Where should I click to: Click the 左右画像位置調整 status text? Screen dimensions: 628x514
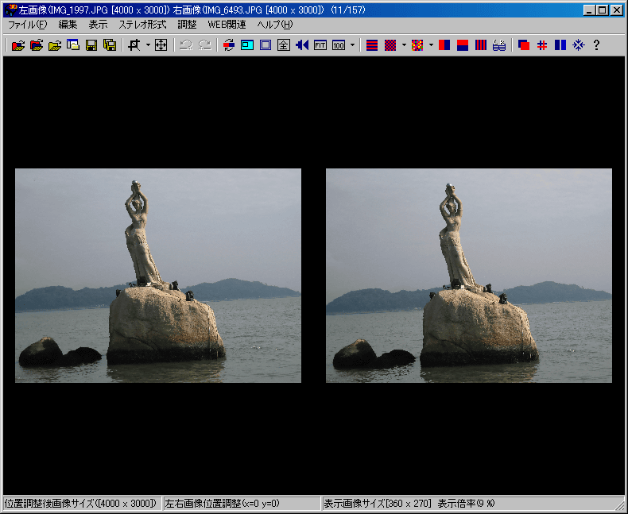pyautogui.click(x=222, y=503)
